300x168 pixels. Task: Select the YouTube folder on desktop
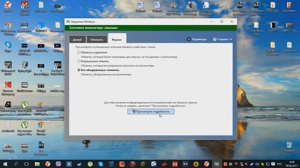(x=273, y=7)
